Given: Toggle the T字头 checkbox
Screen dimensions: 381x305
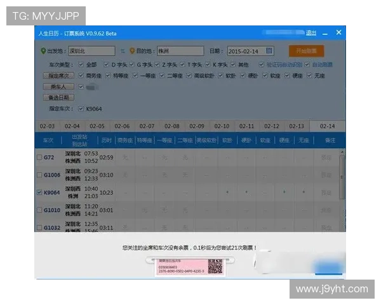Looking at the screenshot, I should click(182, 65).
